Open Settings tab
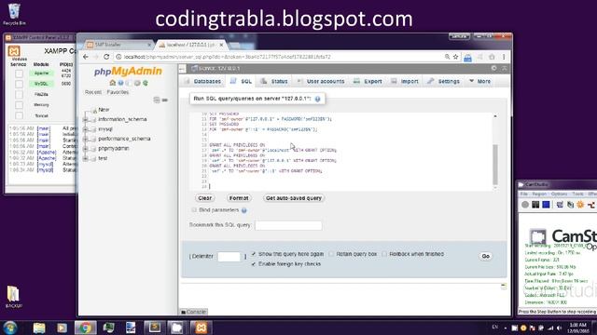Viewport: 597px width, 335px height. [444, 81]
